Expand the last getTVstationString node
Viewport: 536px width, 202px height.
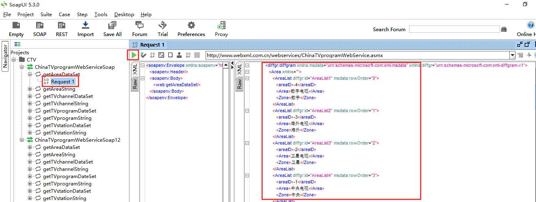(x=30, y=198)
